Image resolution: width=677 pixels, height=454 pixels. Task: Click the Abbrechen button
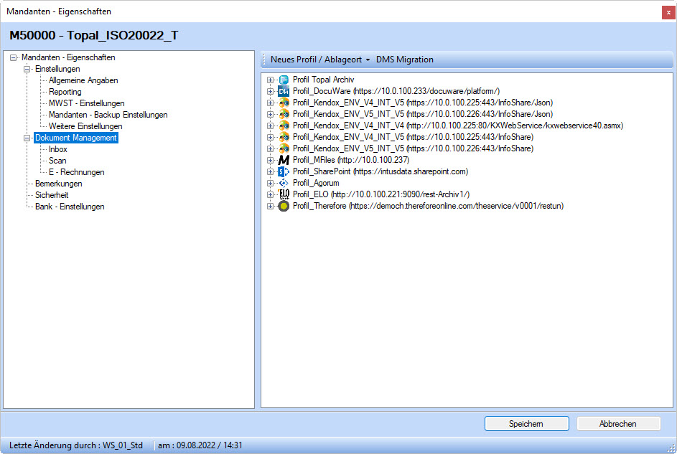(x=618, y=424)
